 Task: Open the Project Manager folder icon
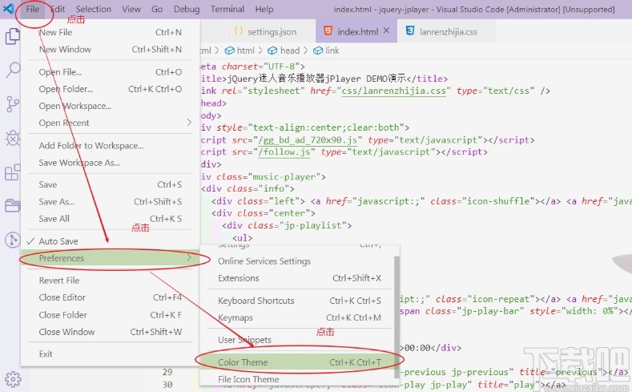13,206
